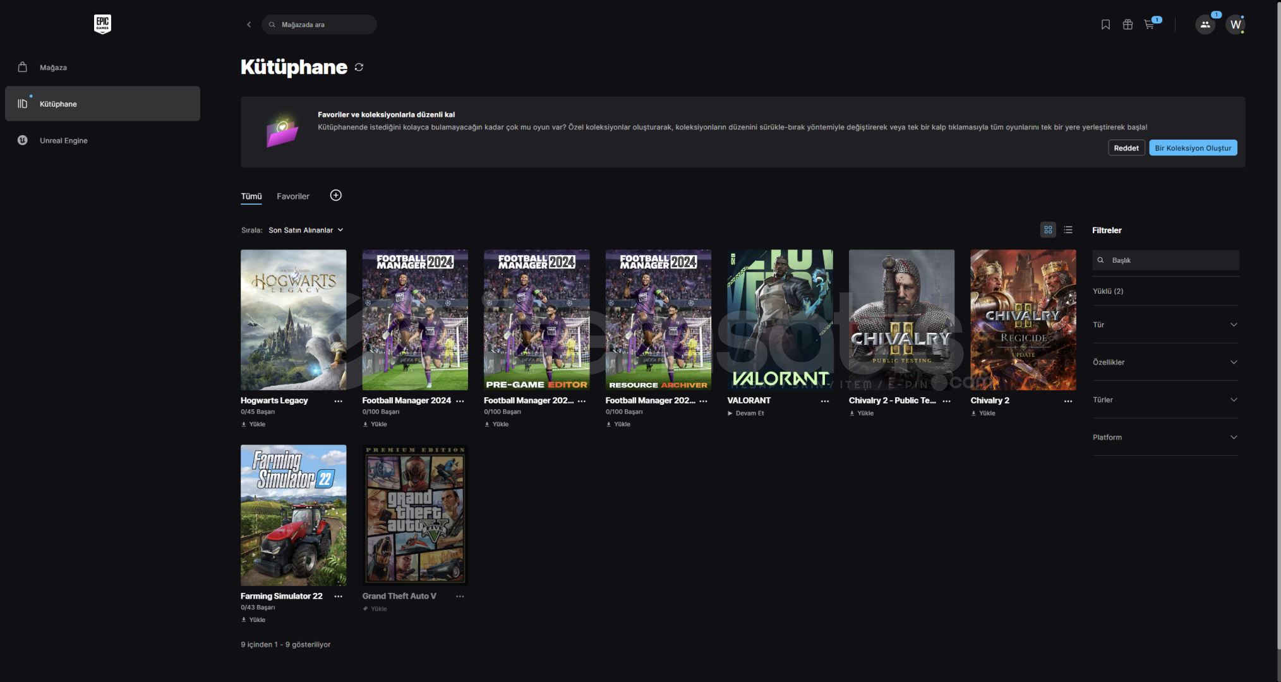Toggle the Yüklü (2) installed filter
The height and width of the screenshot is (682, 1281).
[1108, 291]
